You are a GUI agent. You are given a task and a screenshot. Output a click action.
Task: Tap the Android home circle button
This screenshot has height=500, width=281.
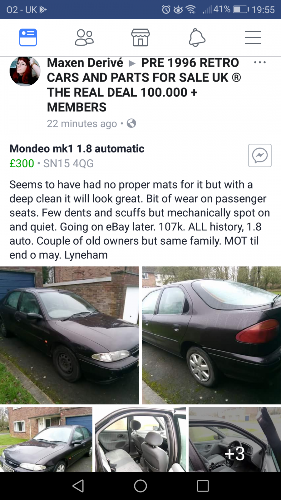tap(140, 486)
